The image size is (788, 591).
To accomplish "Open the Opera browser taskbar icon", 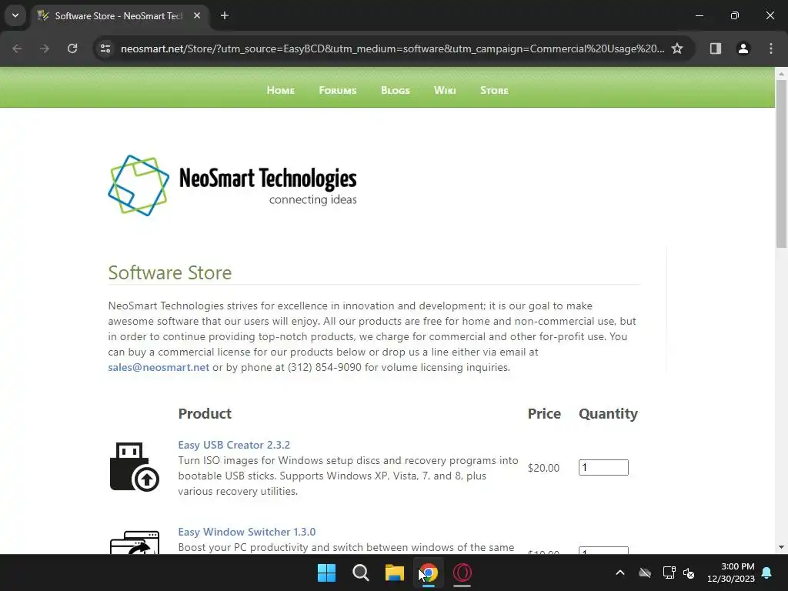I will point(462,573).
